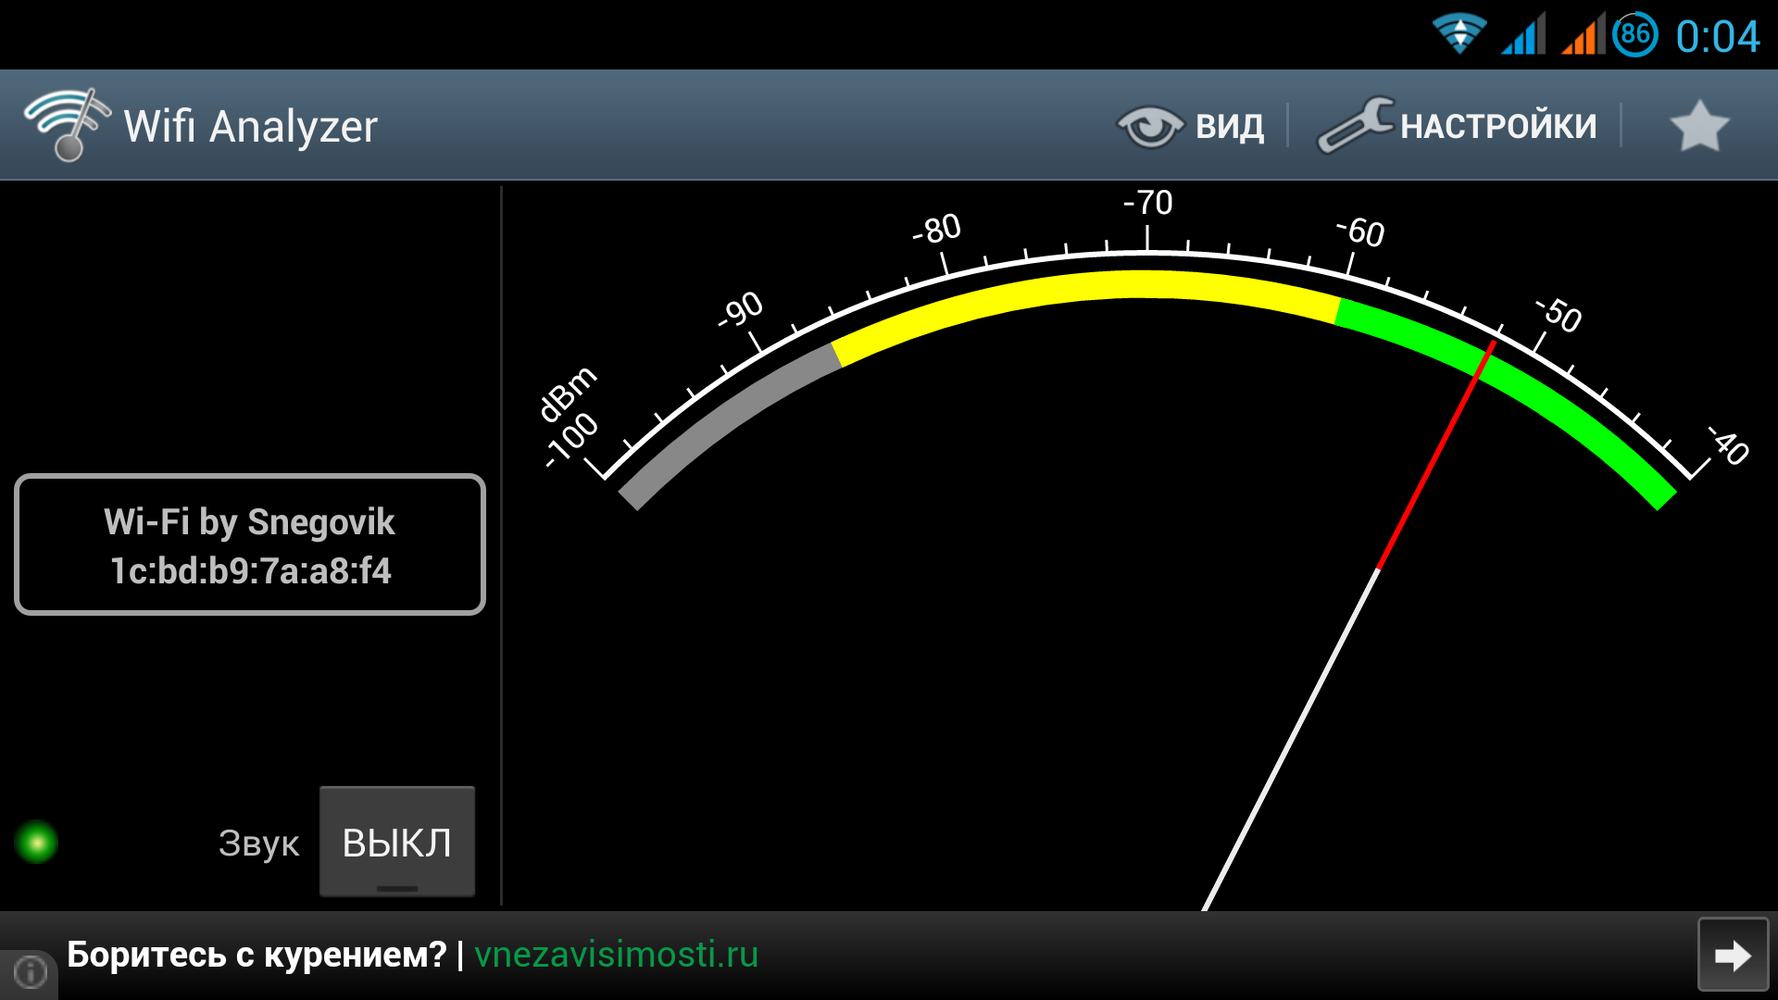Click the wrench settings icon
Screen dimensions: 1778x1000
(x=1355, y=125)
